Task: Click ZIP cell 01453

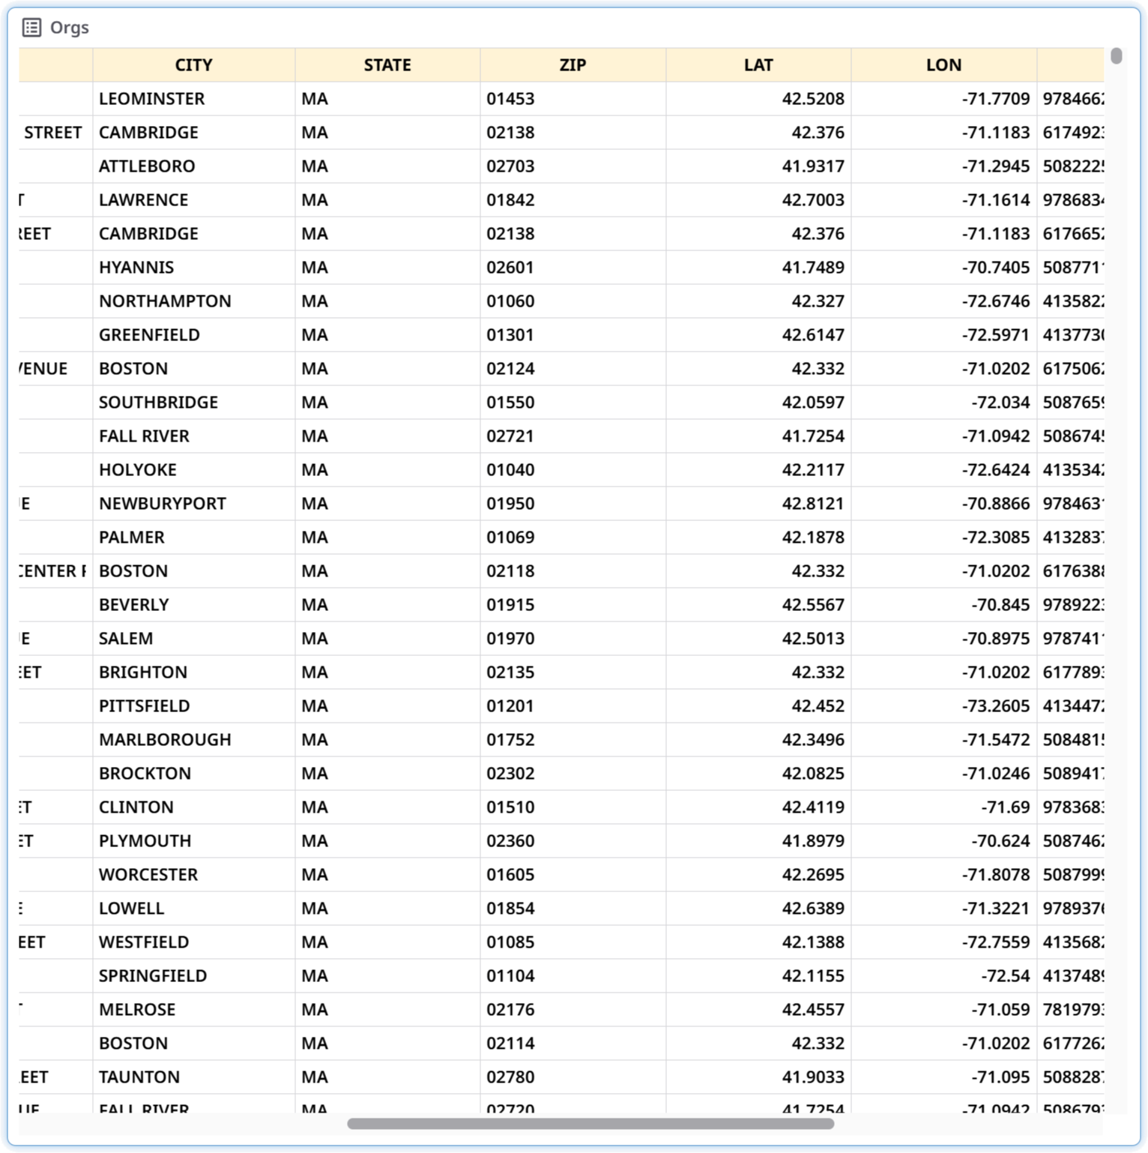Action: click(573, 99)
